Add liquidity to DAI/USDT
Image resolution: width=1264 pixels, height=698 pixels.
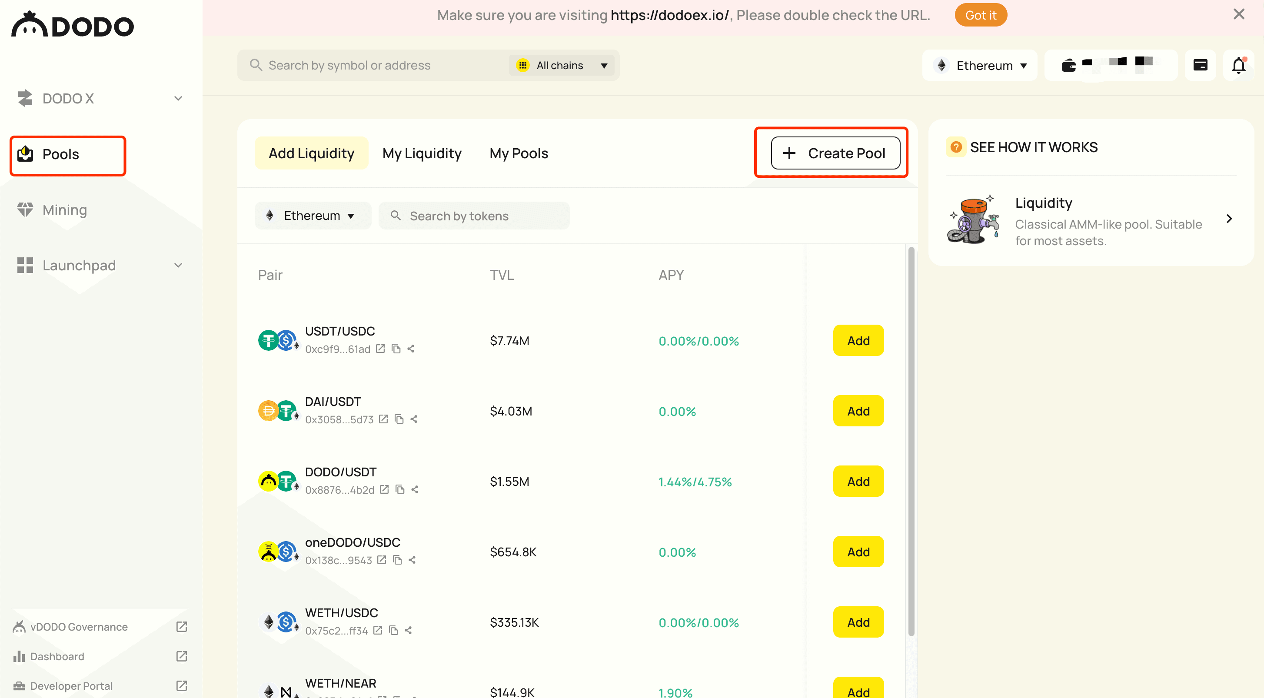coord(858,411)
